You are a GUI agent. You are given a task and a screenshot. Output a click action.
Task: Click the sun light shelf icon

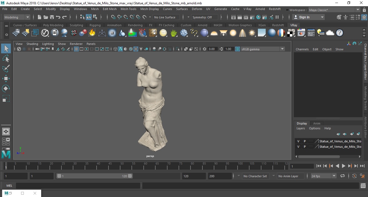click(x=252, y=33)
